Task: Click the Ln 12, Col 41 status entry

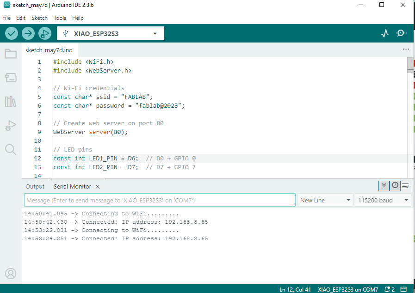Action: click(295, 290)
